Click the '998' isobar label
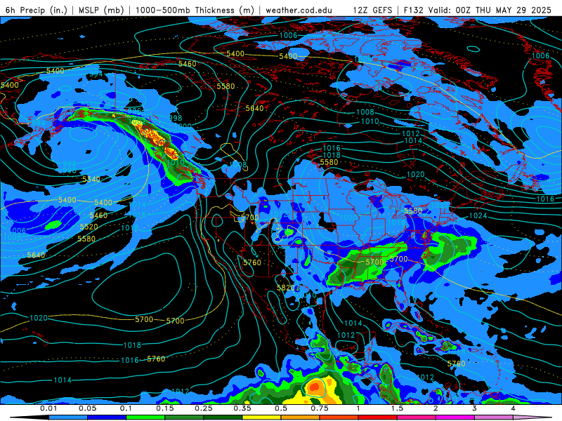This screenshot has width=562, height=421. point(175,118)
